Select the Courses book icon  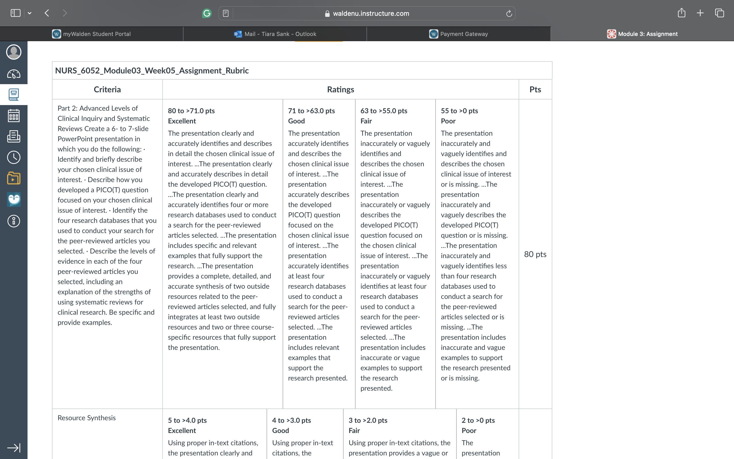[x=14, y=95]
